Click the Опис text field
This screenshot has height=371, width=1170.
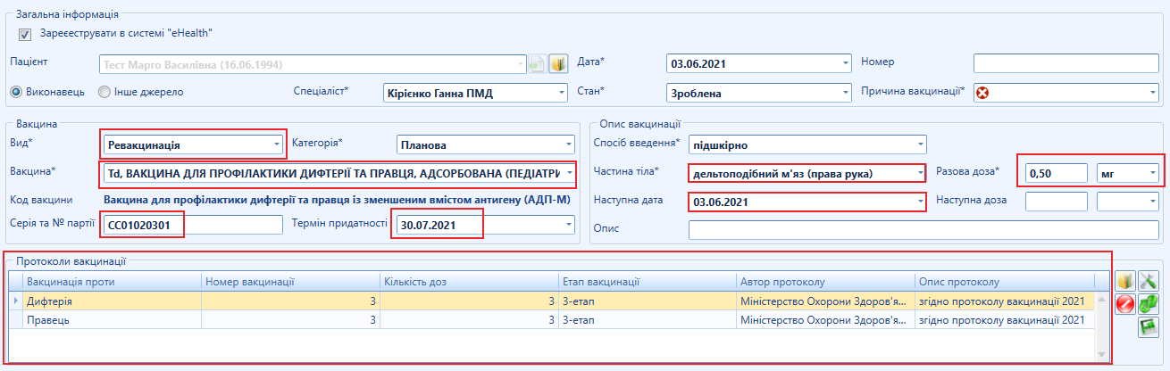(x=923, y=230)
